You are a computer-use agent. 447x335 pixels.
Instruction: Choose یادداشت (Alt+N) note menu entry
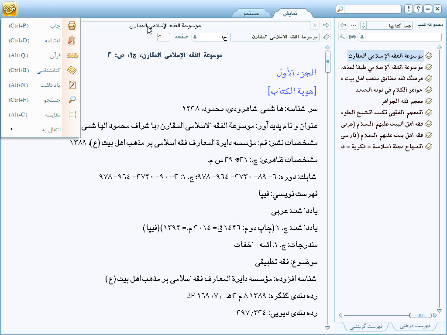41,85
